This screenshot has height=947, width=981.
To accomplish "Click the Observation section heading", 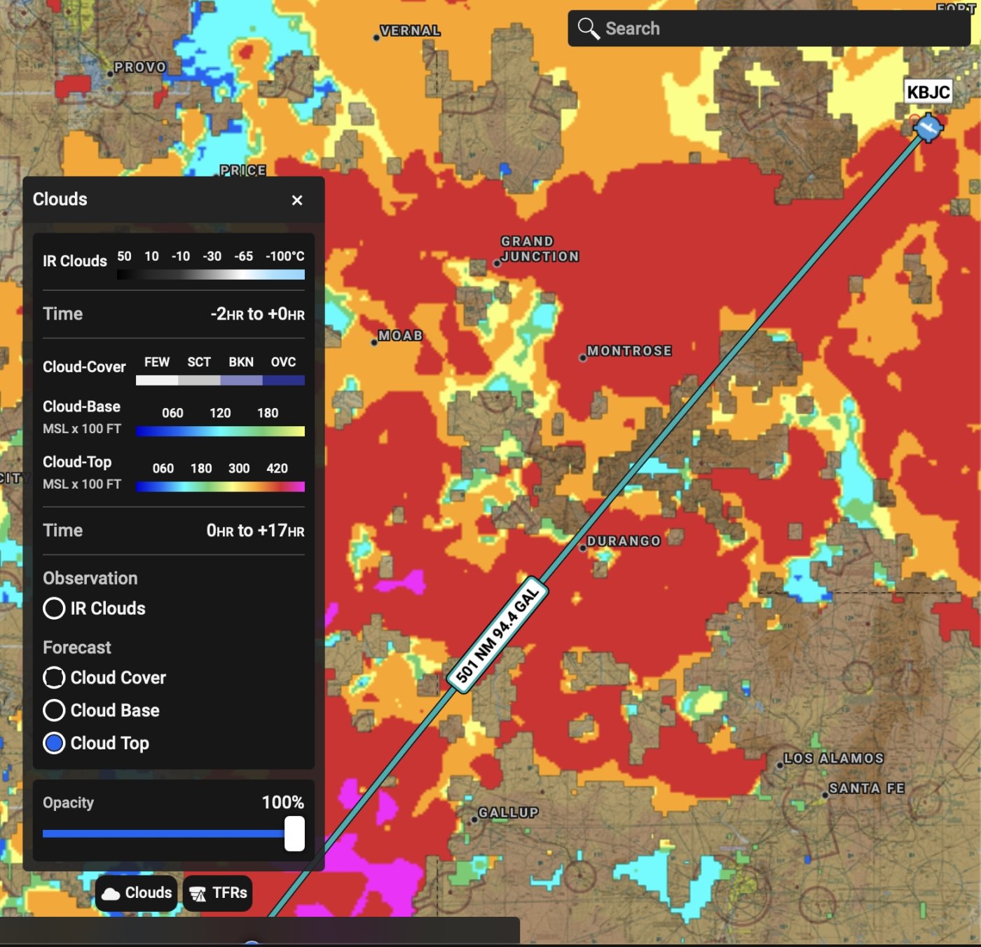I will point(90,578).
